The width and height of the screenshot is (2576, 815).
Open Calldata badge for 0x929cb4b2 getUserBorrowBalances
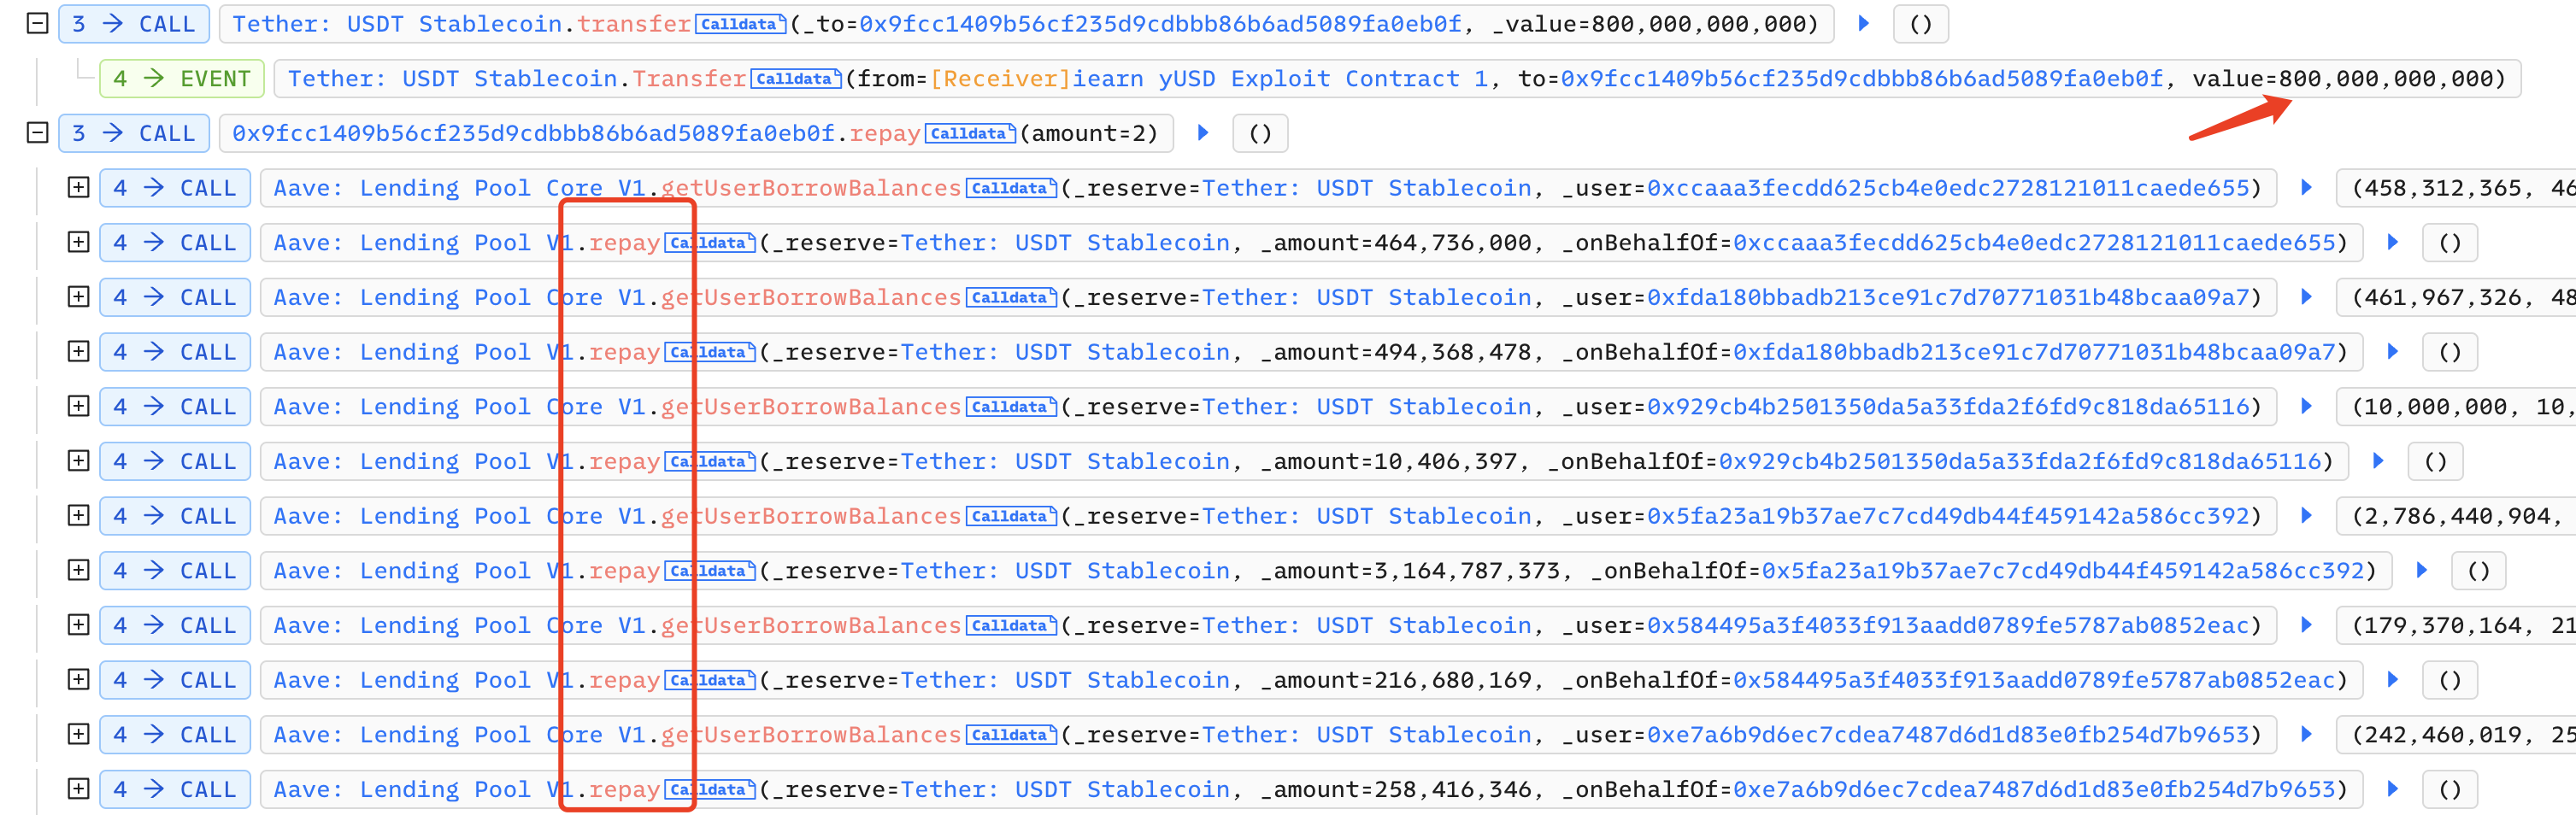pyautogui.click(x=1011, y=407)
